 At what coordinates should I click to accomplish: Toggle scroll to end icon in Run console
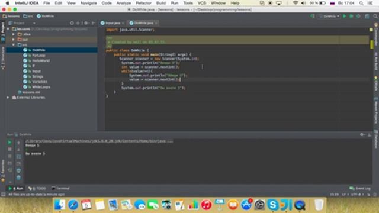(18, 163)
